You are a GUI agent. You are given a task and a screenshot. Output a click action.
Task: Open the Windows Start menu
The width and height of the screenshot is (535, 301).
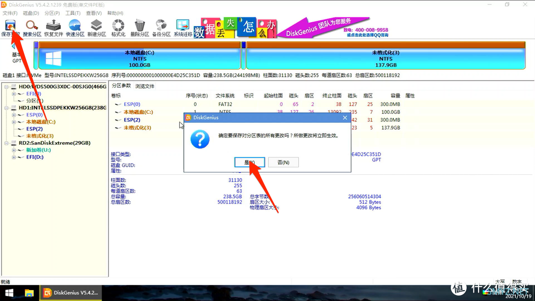[9, 293]
